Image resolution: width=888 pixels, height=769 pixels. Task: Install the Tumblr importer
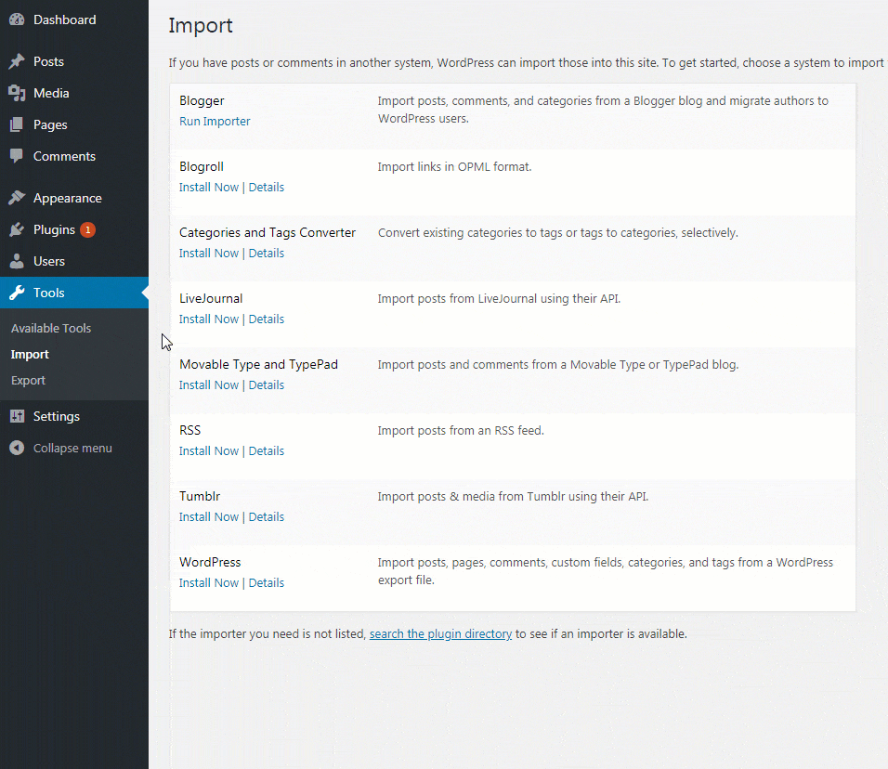point(209,516)
